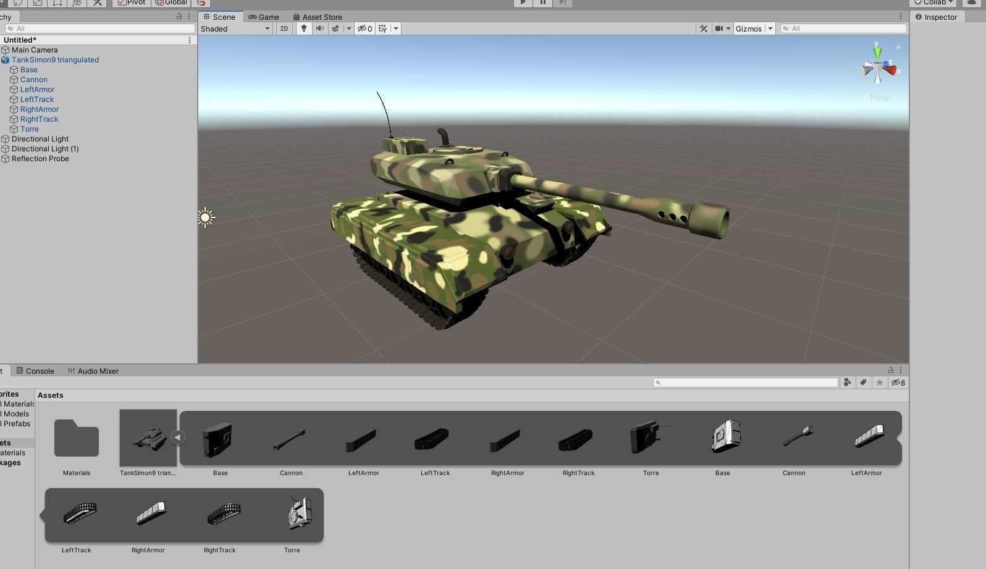The width and height of the screenshot is (986, 569).
Task: Toggle the Gizmos button
Action: (749, 28)
